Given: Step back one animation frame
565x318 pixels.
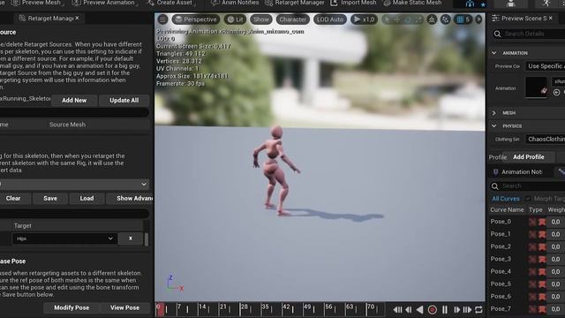Looking at the screenshot, I should (x=409, y=310).
